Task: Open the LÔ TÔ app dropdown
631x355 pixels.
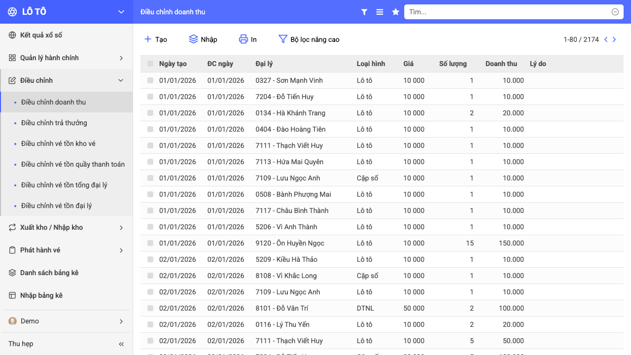Action: 121,12
